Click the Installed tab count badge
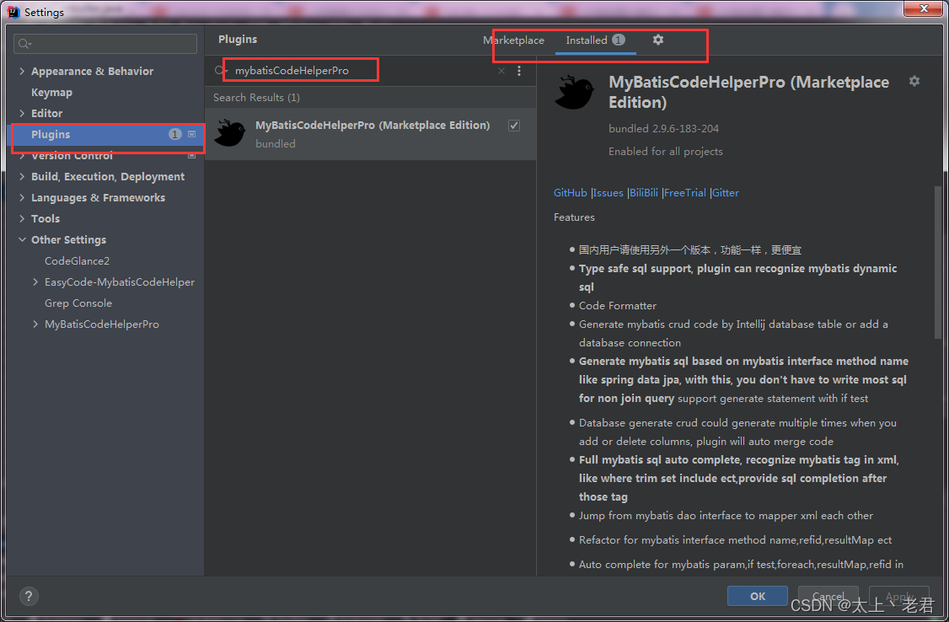This screenshot has height=622, width=949. [618, 40]
